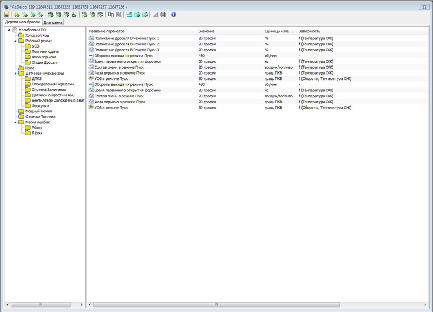
Task: Select the Холостой Ход folder in tree
Action: click(37, 35)
